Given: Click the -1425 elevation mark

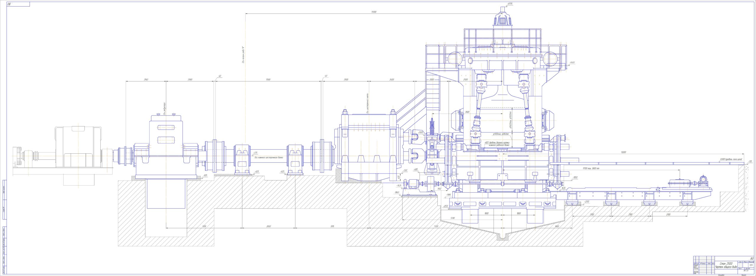Looking at the screenshot, I should [399, 186].
